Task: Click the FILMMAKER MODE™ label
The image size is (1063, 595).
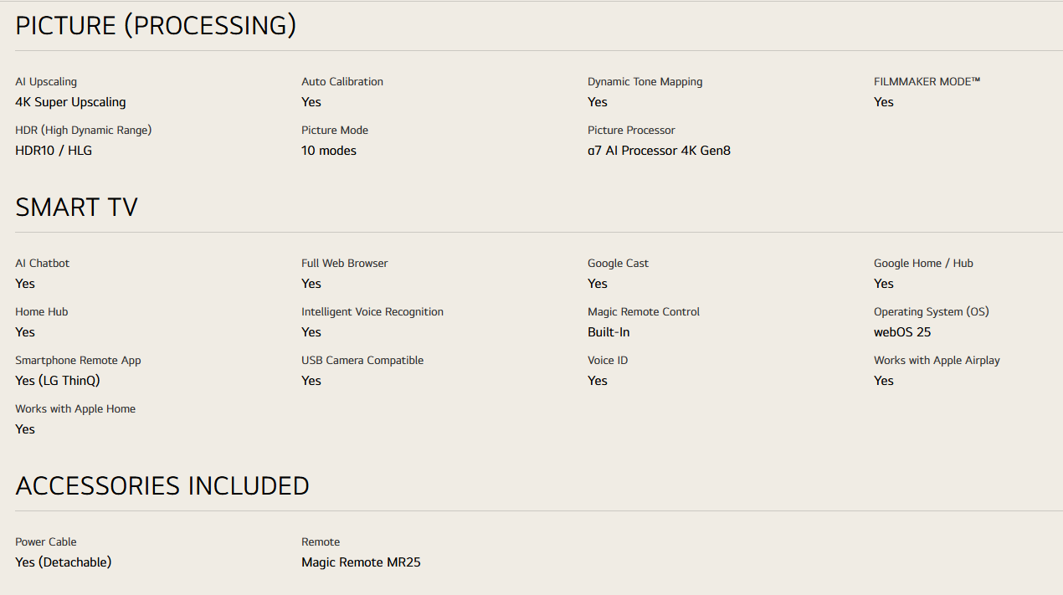Action: [x=927, y=82]
